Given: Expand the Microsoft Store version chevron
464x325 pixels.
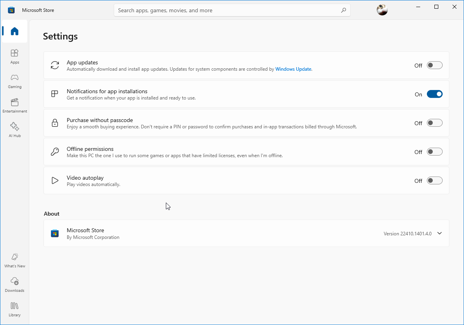Looking at the screenshot, I should pos(440,233).
